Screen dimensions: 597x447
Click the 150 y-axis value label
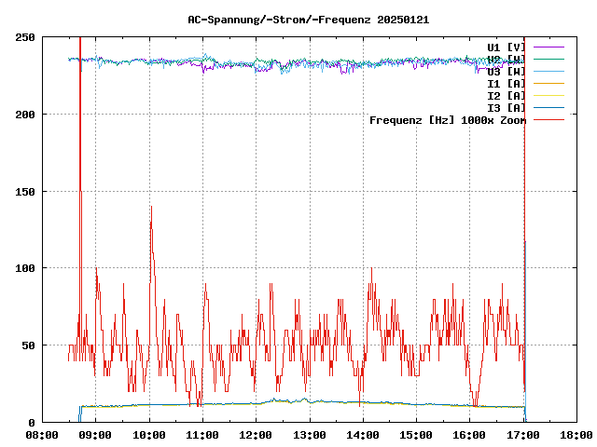25,191
